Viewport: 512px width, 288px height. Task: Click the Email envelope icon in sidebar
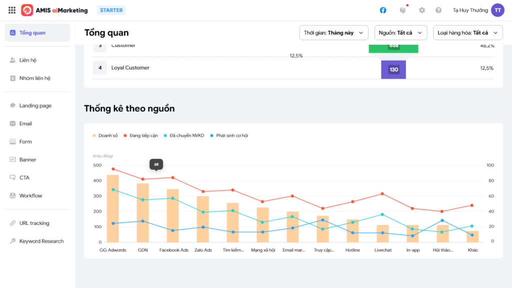(13, 124)
